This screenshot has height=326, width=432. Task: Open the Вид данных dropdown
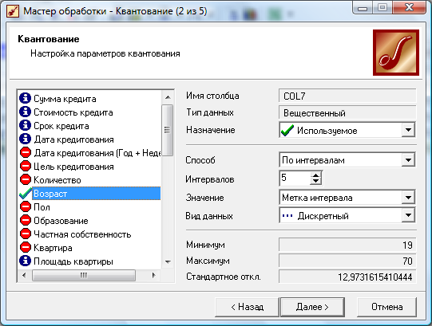[x=408, y=216]
